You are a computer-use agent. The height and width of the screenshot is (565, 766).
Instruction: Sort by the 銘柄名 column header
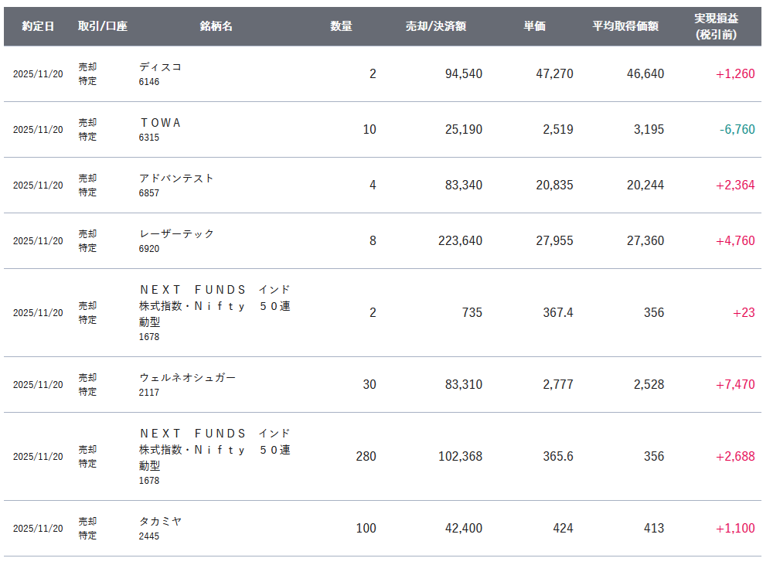click(x=216, y=26)
